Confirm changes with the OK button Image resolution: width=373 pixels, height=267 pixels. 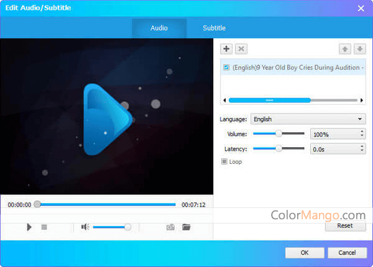tap(305, 253)
